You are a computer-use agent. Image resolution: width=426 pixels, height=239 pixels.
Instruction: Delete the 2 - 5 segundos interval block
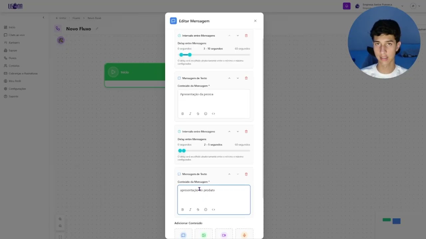[x=246, y=131]
